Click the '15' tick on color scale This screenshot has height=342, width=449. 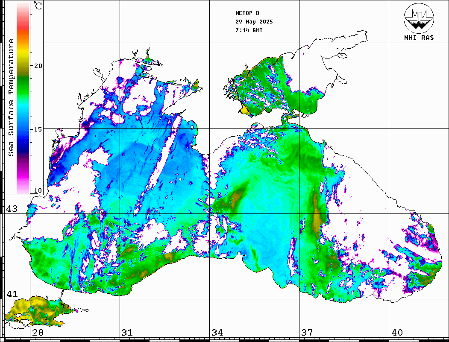pyautogui.click(x=38, y=129)
